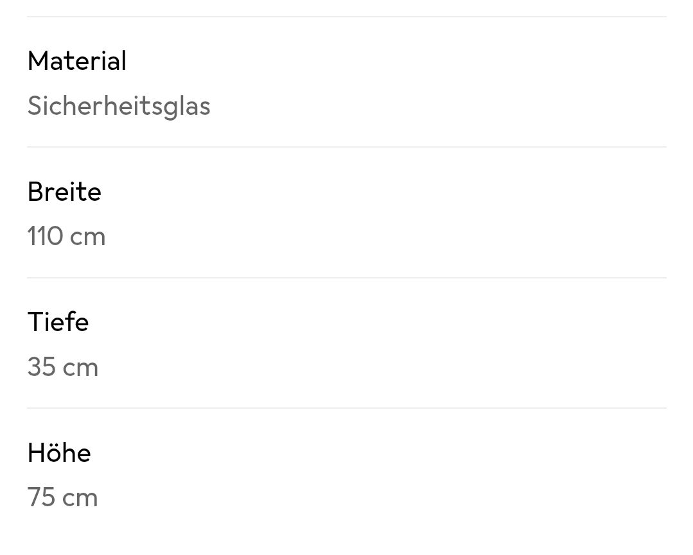Select the full '110 cm' width value
The height and width of the screenshot is (555, 693).
66,236
